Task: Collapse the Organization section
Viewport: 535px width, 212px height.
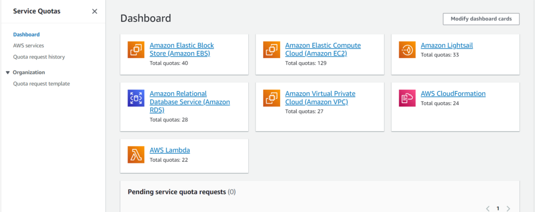Action: tap(8, 73)
